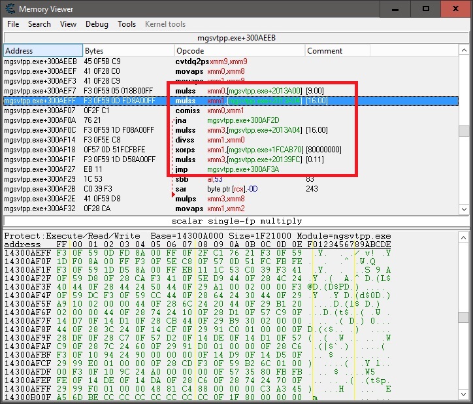
Task: Select highlighted row mgsvtpp.exe+300AEFF
Action: pyautogui.click(x=231, y=101)
